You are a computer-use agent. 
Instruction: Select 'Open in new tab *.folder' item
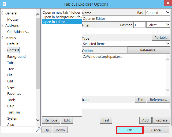pos(62,12)
